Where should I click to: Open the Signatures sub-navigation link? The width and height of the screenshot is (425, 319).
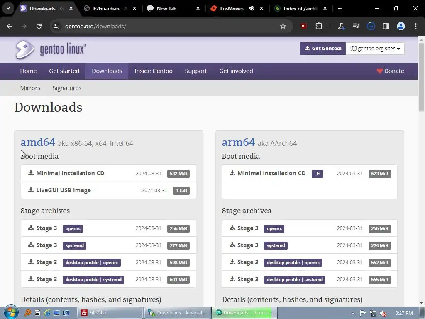[67, 88]
